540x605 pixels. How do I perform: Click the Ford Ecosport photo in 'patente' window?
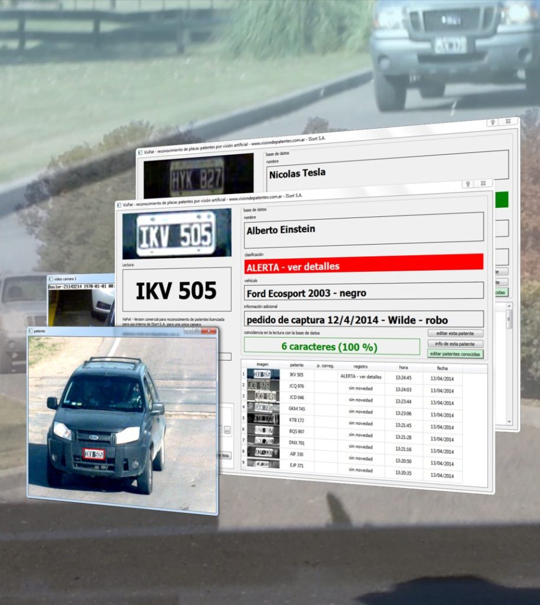tap(123, 424)
